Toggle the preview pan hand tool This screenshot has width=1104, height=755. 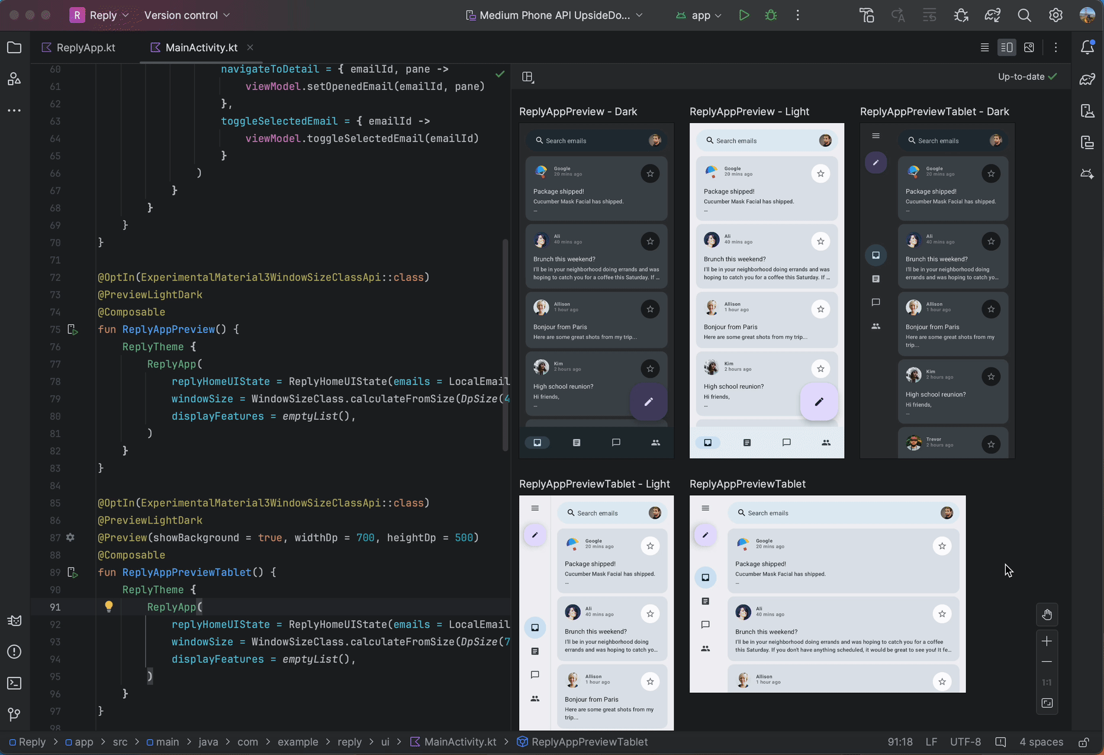pos(1047,614)
